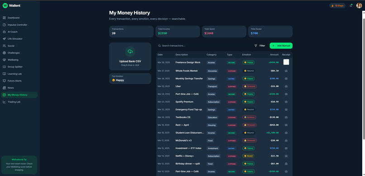Click receipt camera icon for Whole Foods Market
This screenshot has width=365, height=176.
click(286, 71)
